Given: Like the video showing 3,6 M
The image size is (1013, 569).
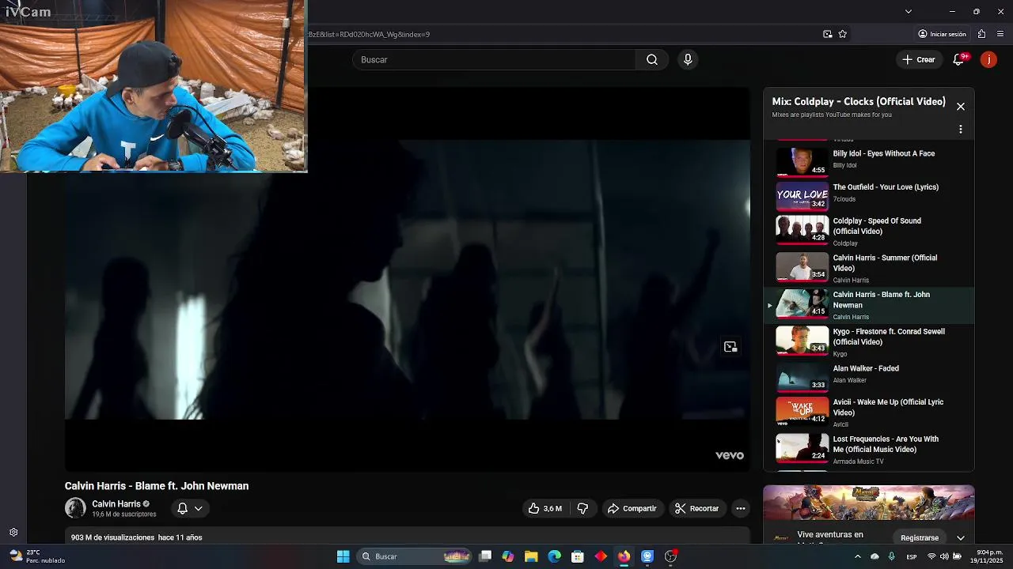Looking at the screenshot, I should [x=544, y=509].
